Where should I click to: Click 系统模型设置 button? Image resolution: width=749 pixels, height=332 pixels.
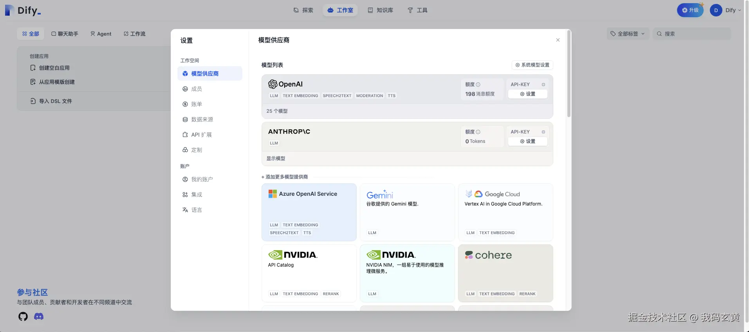(x=532, y=65)
